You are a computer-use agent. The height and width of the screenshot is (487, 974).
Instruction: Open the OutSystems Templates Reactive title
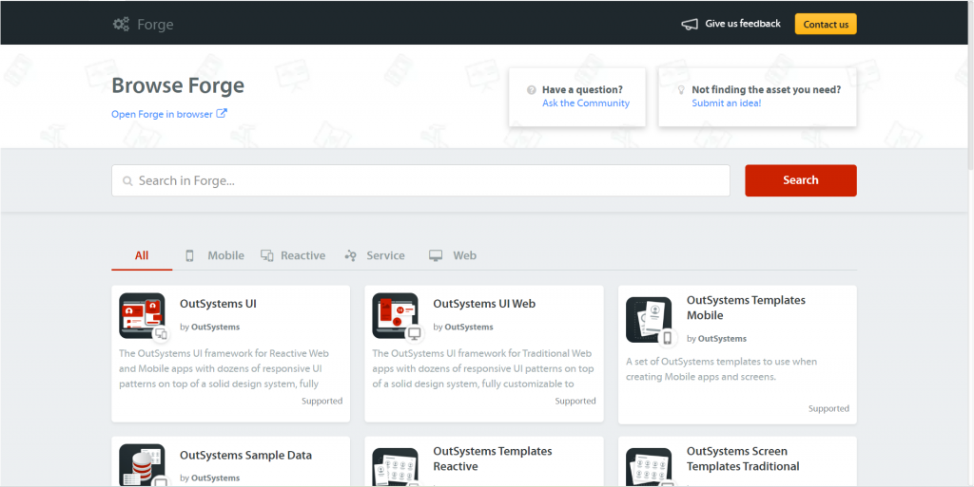click(493, 459)
